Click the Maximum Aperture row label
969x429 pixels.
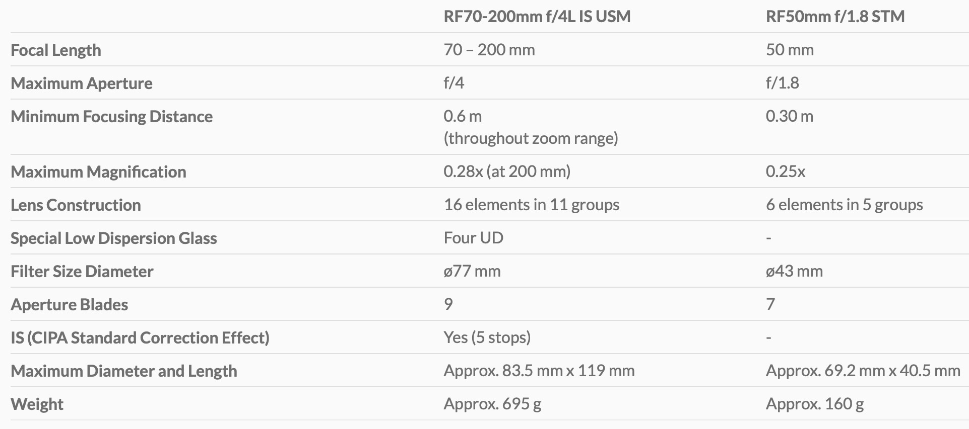pyautogui.click(x=82, y=83)
